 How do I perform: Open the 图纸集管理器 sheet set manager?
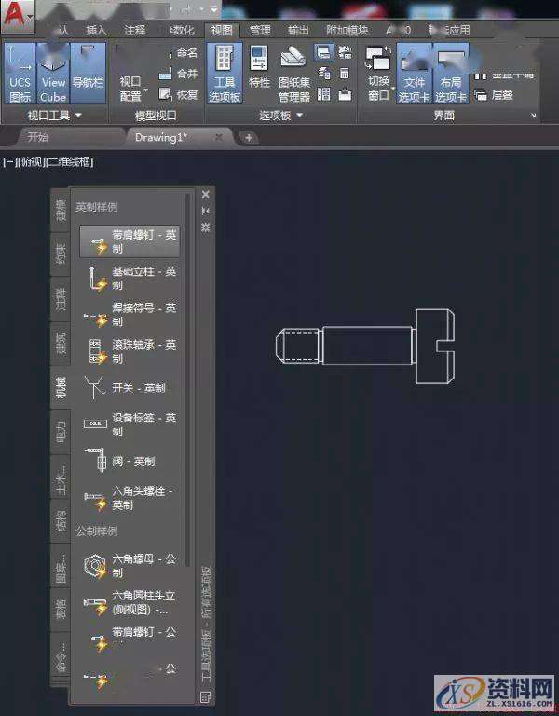tap(293, 74)
